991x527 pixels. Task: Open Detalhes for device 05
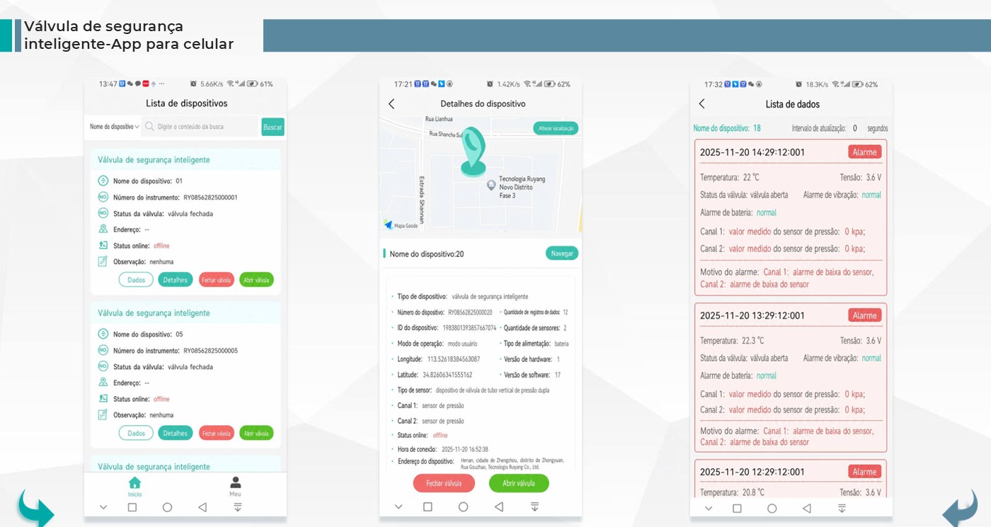175,433
